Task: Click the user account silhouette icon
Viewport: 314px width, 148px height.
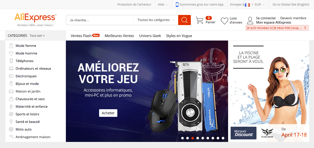Action: click(x=250, y=21)
